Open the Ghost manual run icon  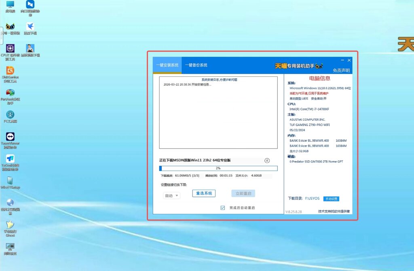(10, 225)
